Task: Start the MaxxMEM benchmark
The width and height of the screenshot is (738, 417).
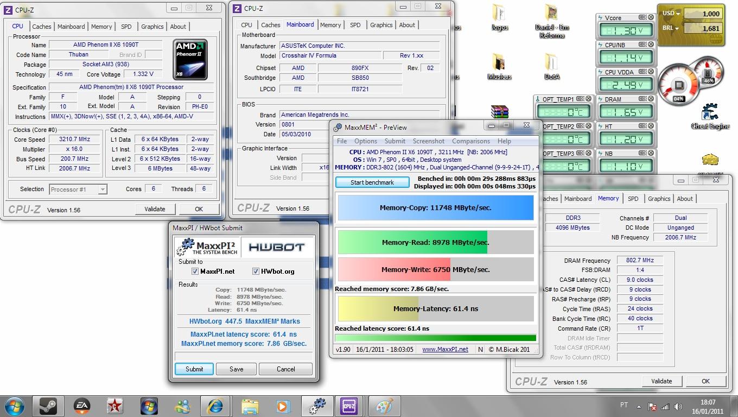Action: tap(372, 182)
